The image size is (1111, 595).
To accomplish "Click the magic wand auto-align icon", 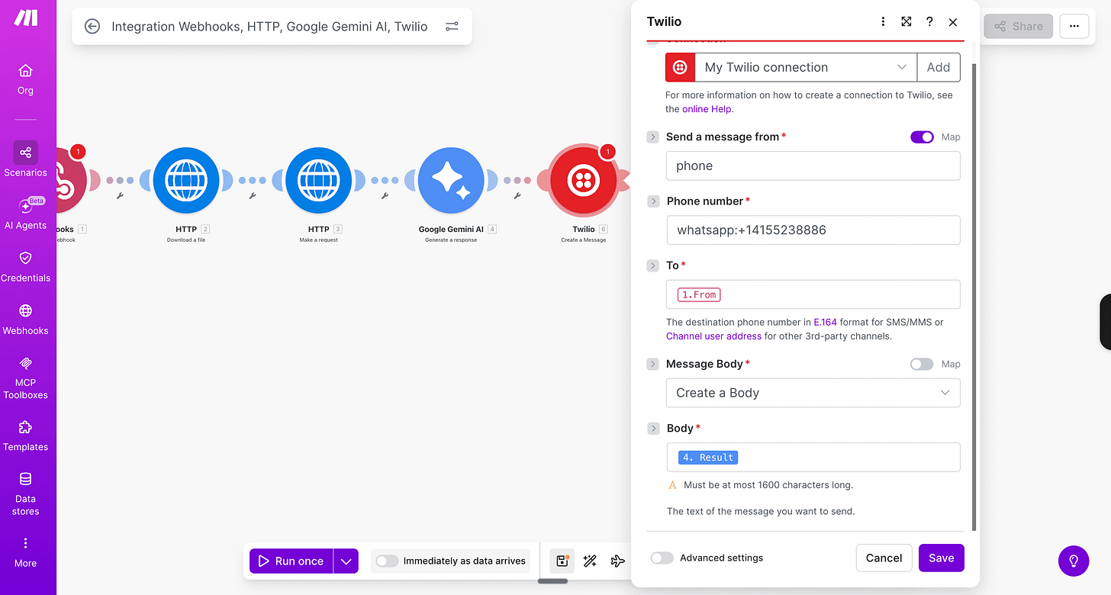I will click(590, 561).
